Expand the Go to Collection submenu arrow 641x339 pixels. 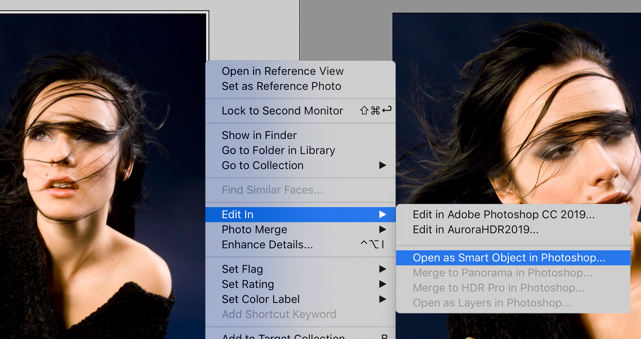[x=383, y=165]
